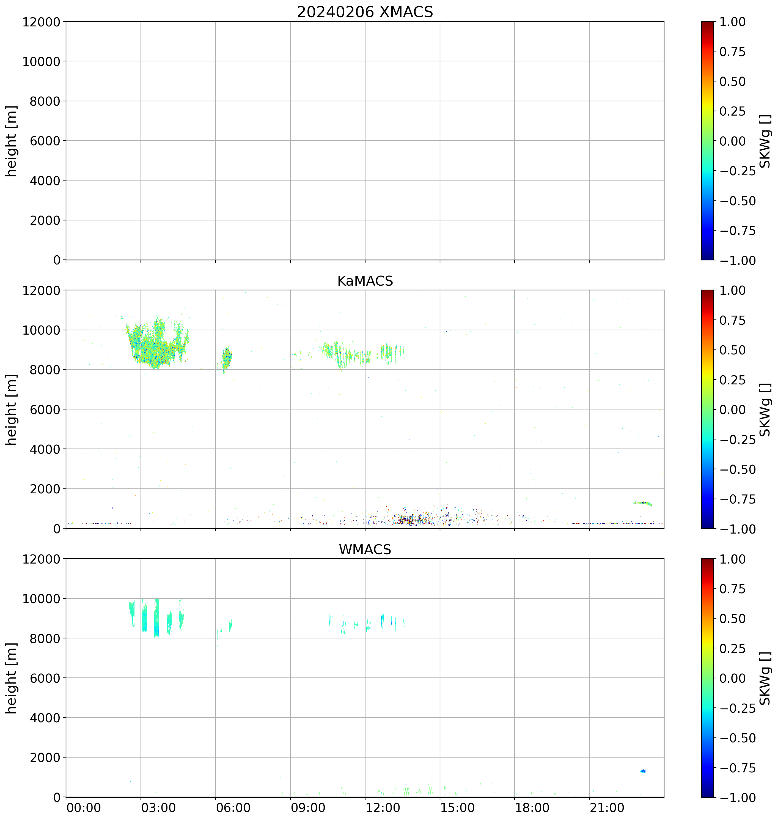The height and width of the screenshot is (820, 778).
Task: Click the WMACS panel colorbar
Action: tap(708, 678)
